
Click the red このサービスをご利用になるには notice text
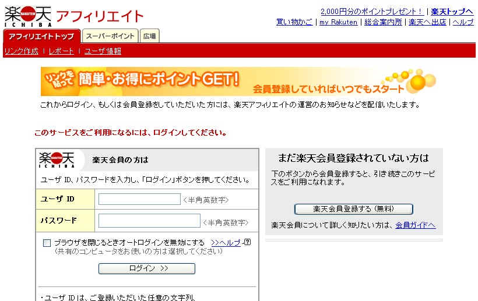(131, 133)
